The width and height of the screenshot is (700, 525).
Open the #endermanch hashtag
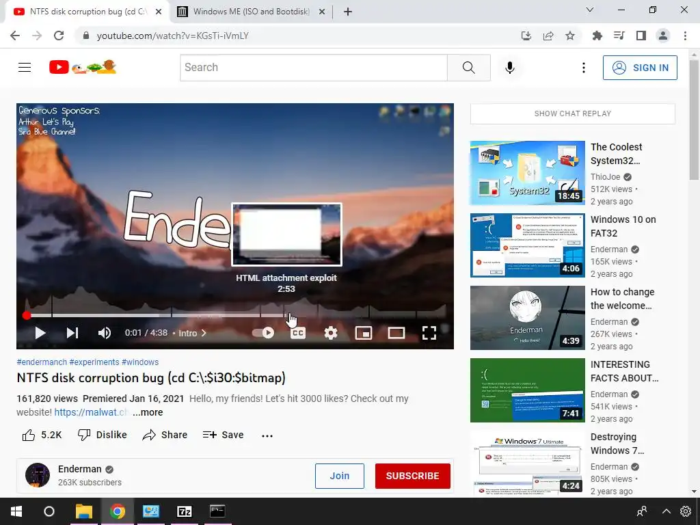[42, 362]
